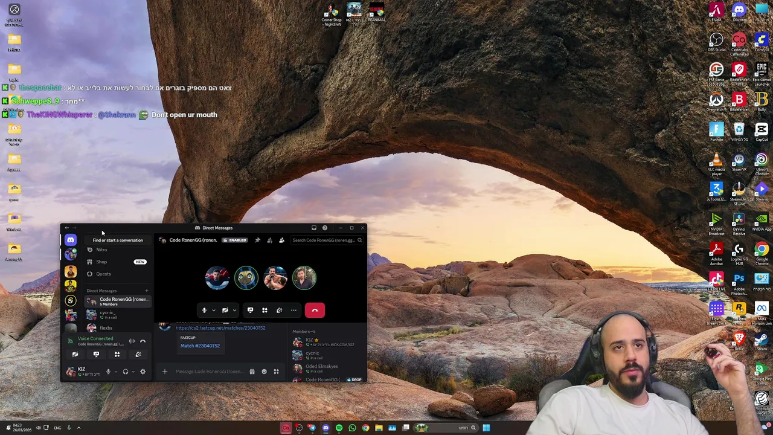Share your screen from call controls
This screenshot has width=773, height=435.
click(250, 310)
